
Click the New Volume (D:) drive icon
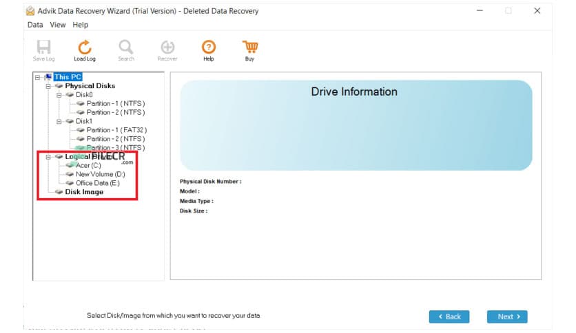pyautogui.click(x=70, y=174)
